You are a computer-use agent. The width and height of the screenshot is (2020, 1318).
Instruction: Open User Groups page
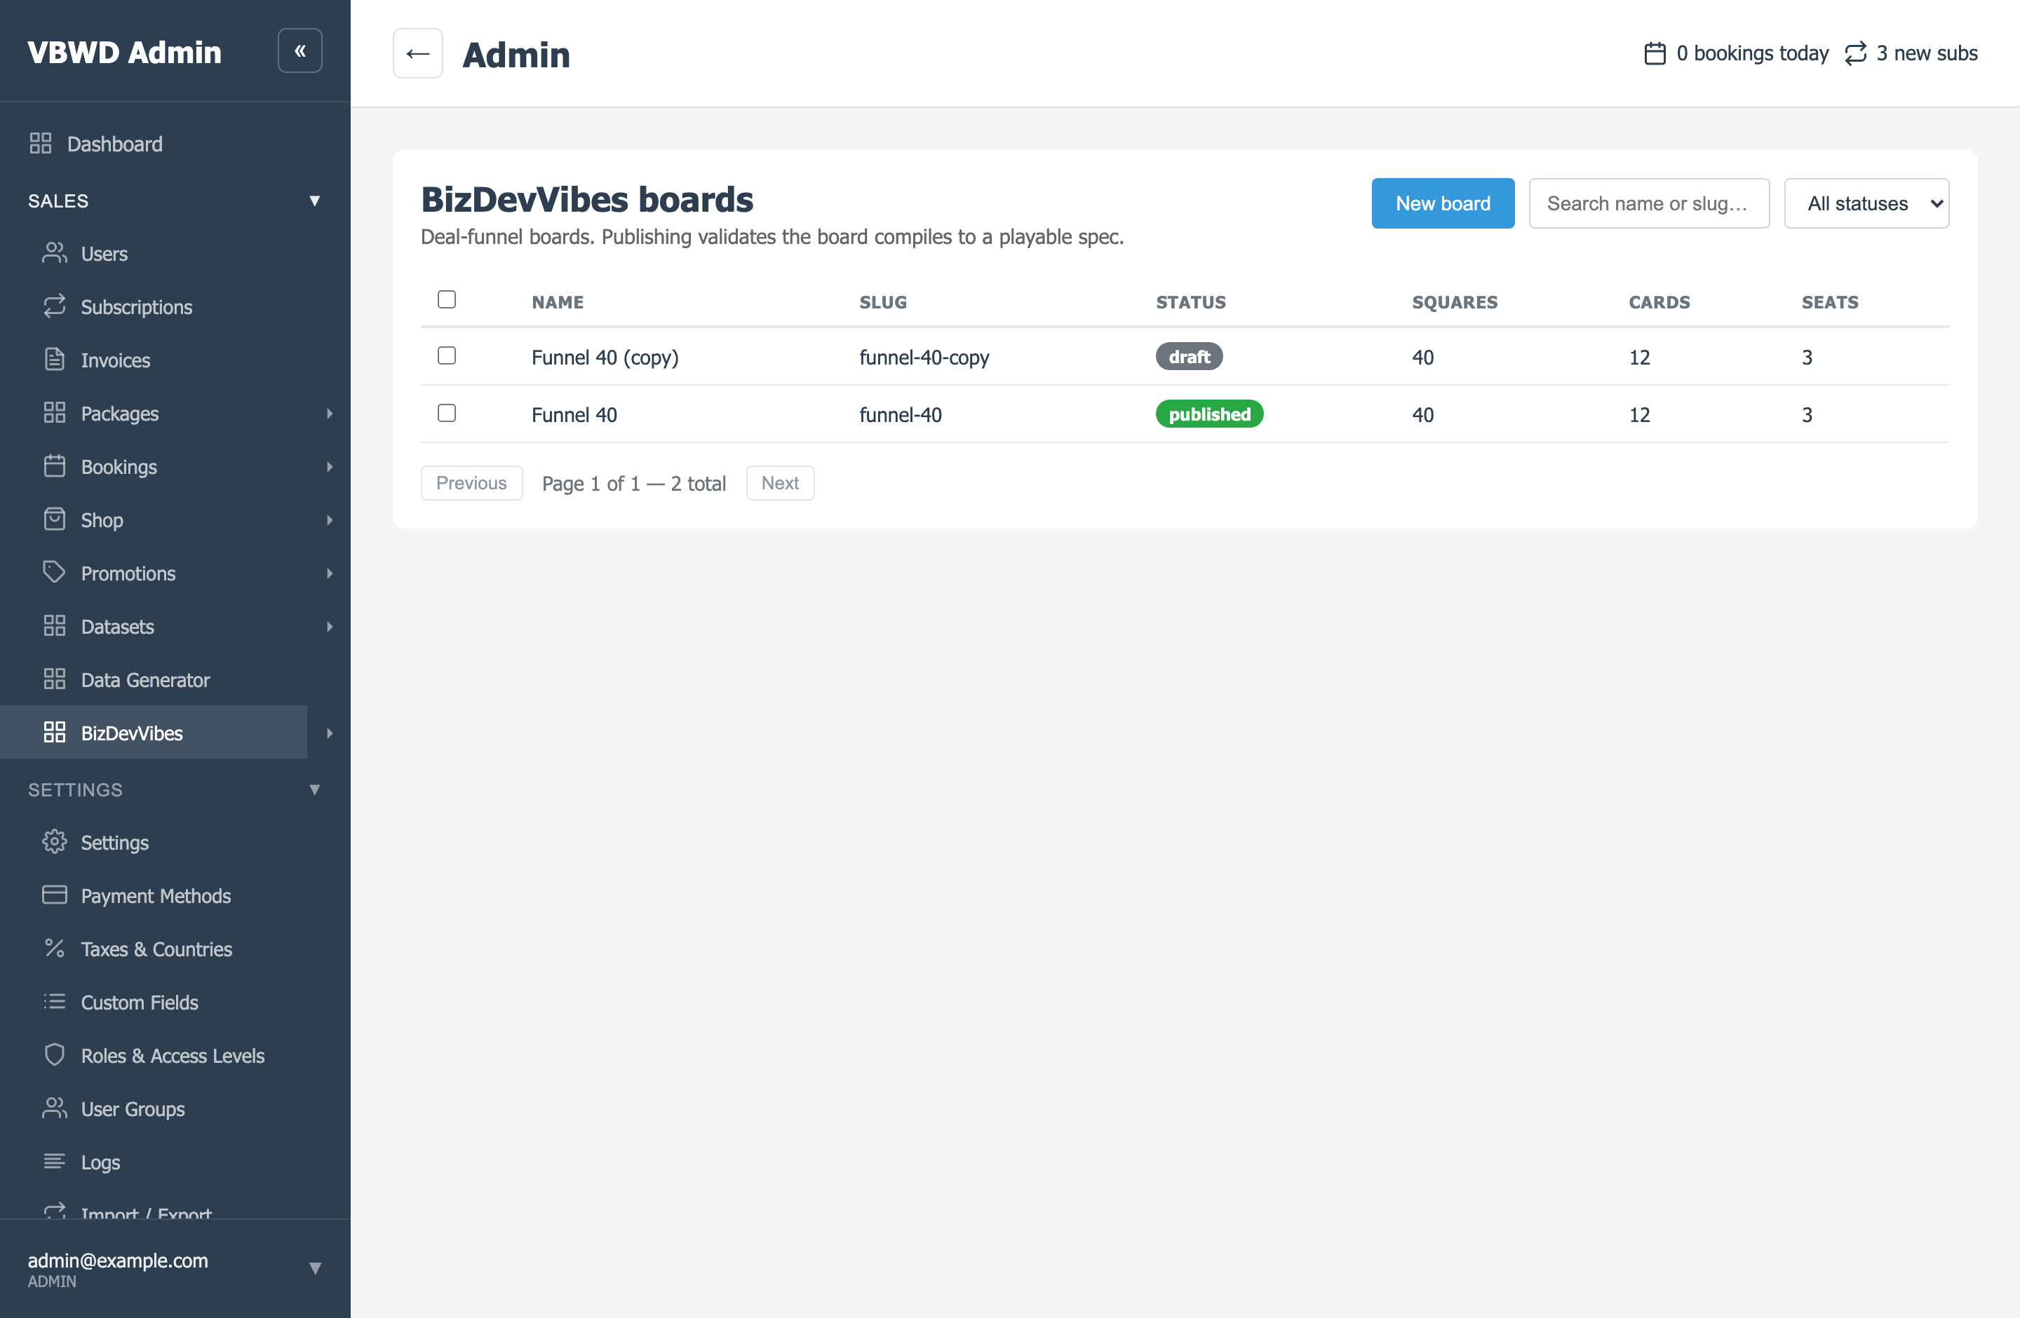(x=133, y=1109)
